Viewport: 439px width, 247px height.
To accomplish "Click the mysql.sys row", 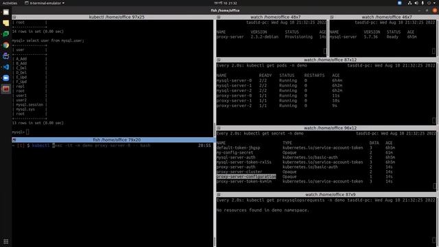I will click(25, 109).
